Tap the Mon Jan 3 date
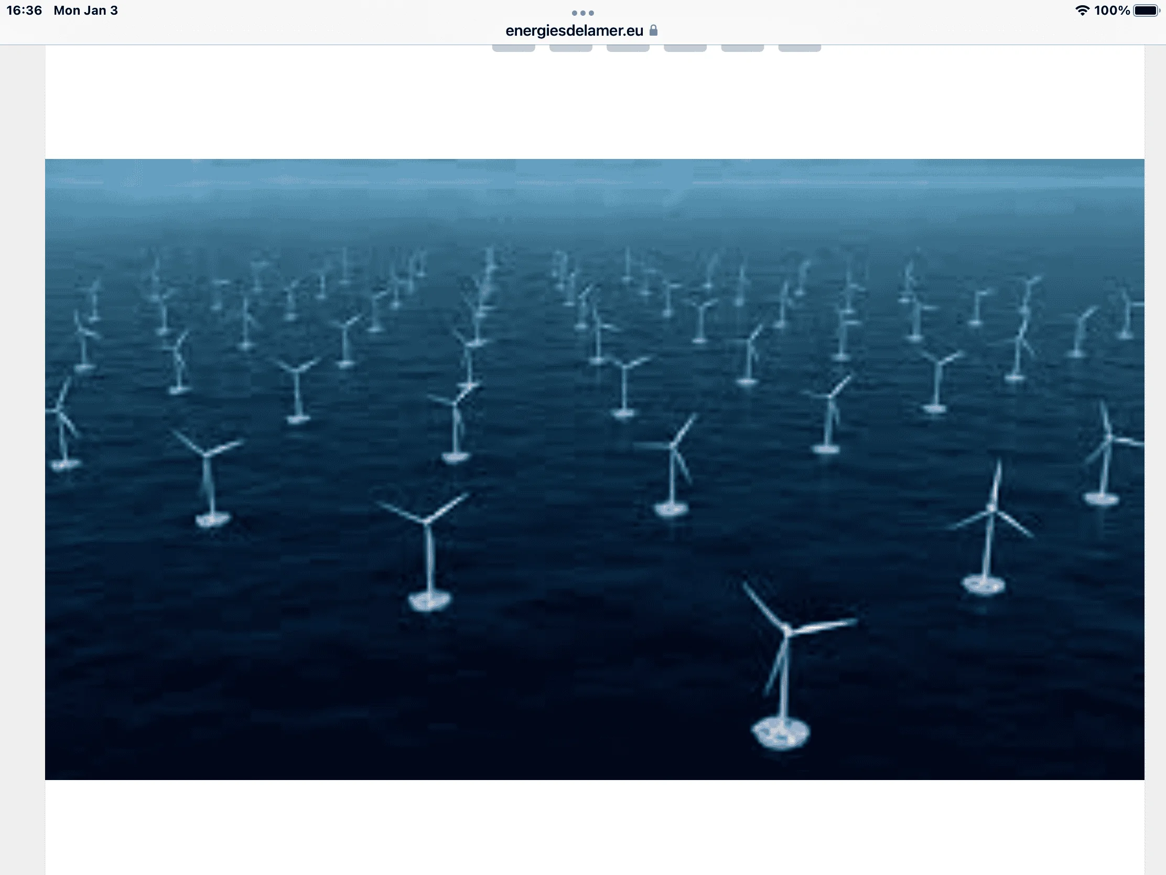 (x=86, y=10)
